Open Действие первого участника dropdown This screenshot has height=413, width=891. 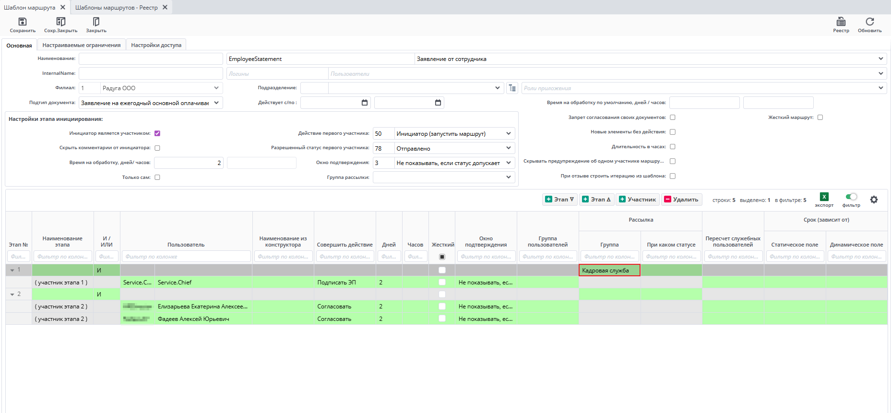click(x=508, y=134)
